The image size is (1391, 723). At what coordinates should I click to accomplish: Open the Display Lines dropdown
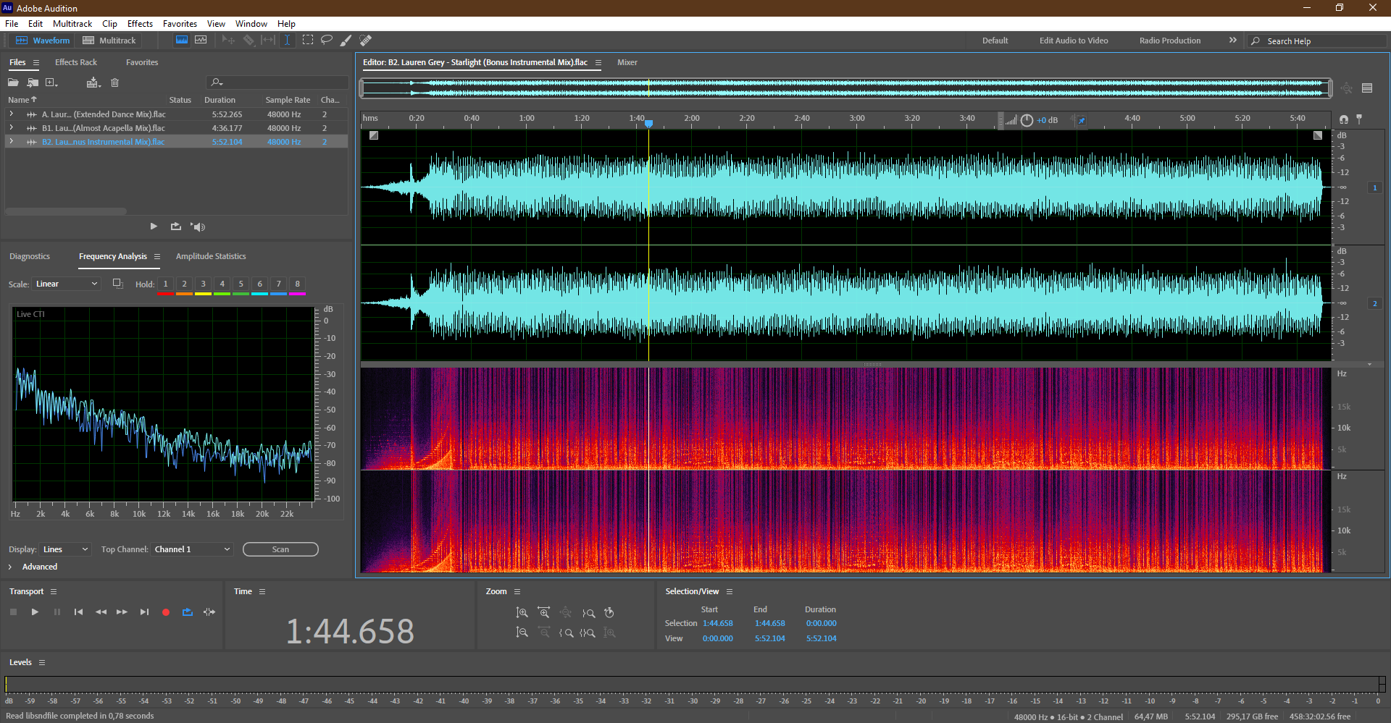[x=65, y=549]
